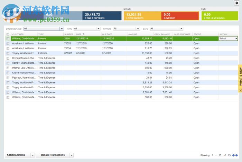Open the Status filter dropdown

click(138, 29)
